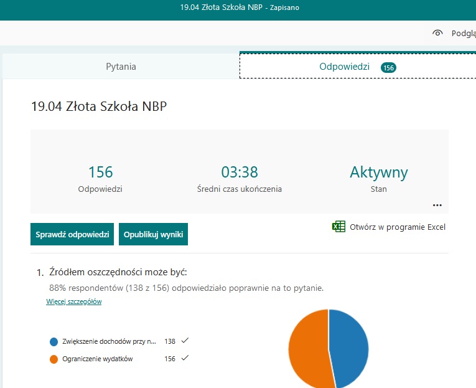
Task: Click the eye preview icon
Action: pos(437,33)
